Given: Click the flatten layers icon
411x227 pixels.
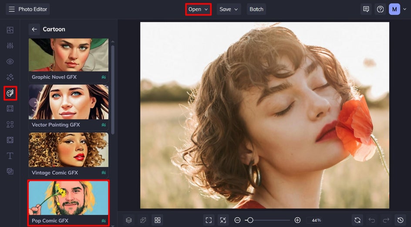Looking at the screenshot, I should (x=143, y=220).
